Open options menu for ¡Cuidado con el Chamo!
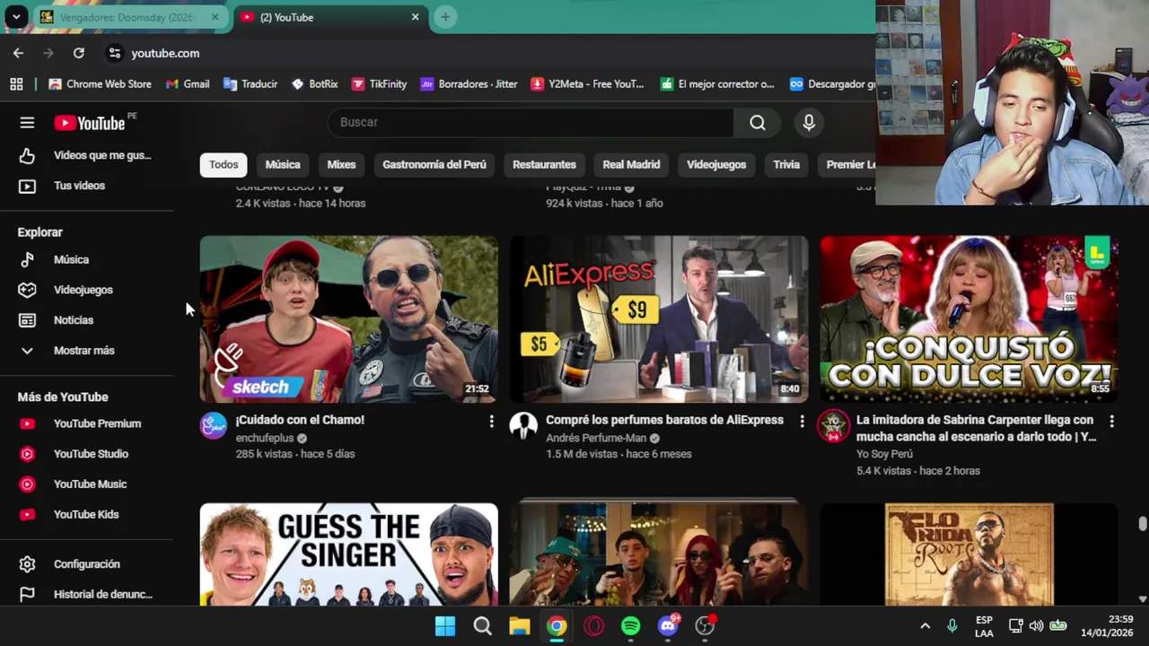The image size is (1149, 646). pos(491,421)
